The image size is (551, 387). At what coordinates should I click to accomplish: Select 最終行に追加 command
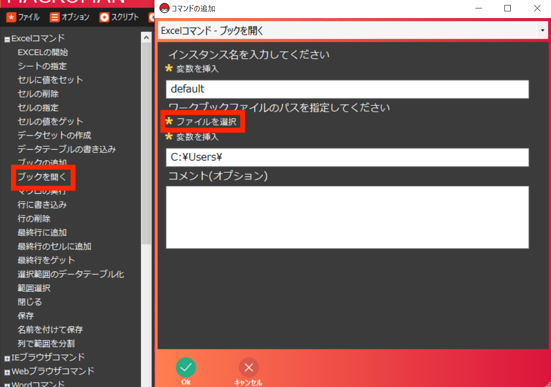tap(42, 232)
